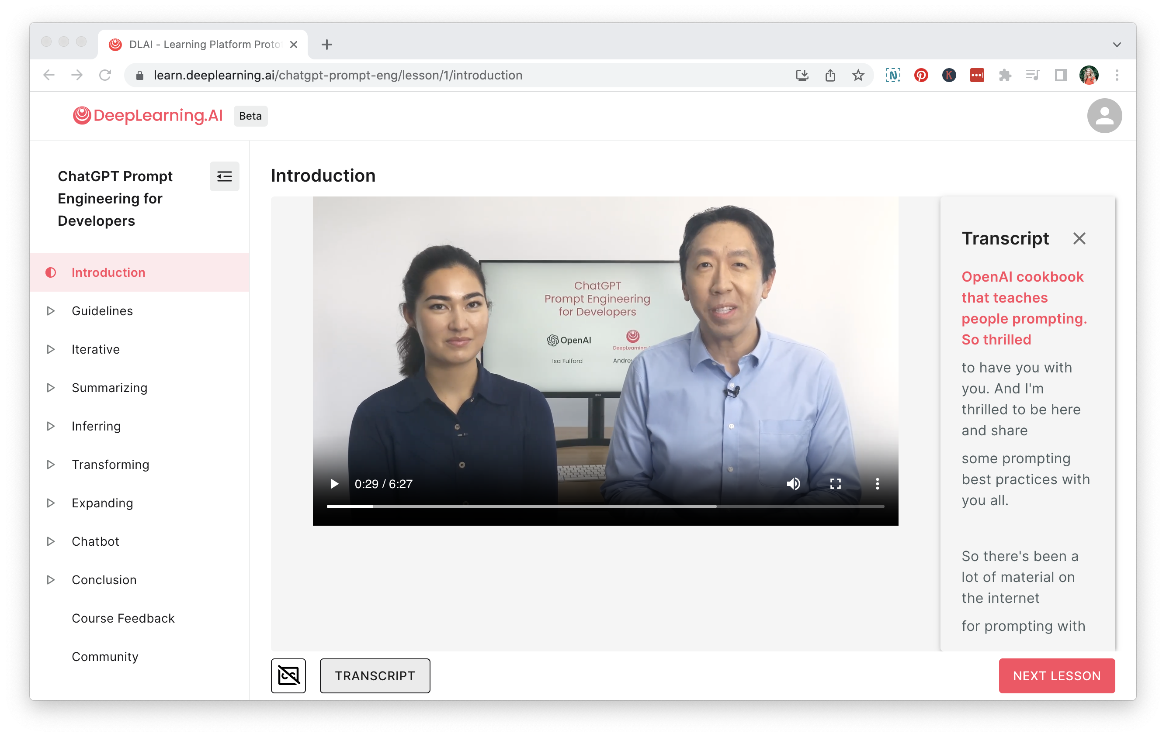Open video more options menu

coord(877,484)
